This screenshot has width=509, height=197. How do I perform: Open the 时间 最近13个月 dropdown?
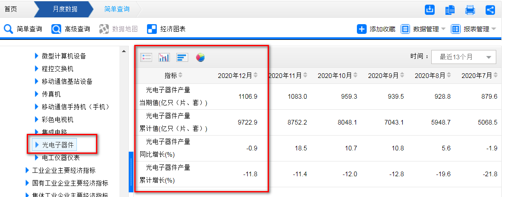pyautogui.click(x=463, y=57)
